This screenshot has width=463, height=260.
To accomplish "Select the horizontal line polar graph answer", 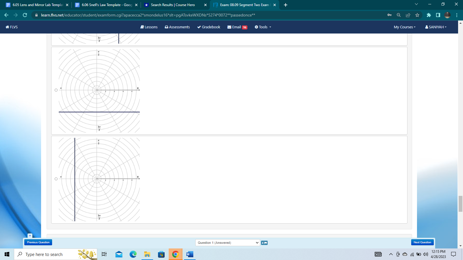I will (56, 90).
